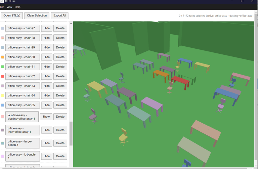The image size is (258, 169).
Task: Delete the chair-32 part
Action: click(60, 76)
